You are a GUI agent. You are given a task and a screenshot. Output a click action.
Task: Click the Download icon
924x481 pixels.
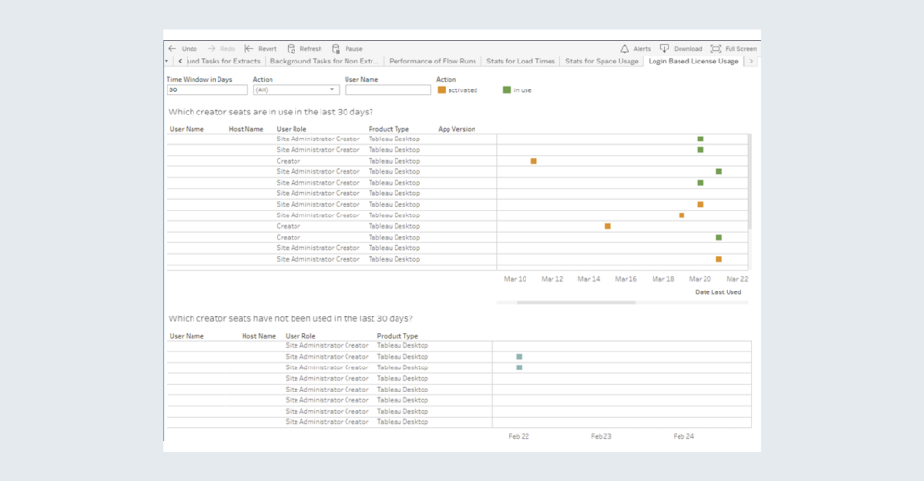[664, 48]
